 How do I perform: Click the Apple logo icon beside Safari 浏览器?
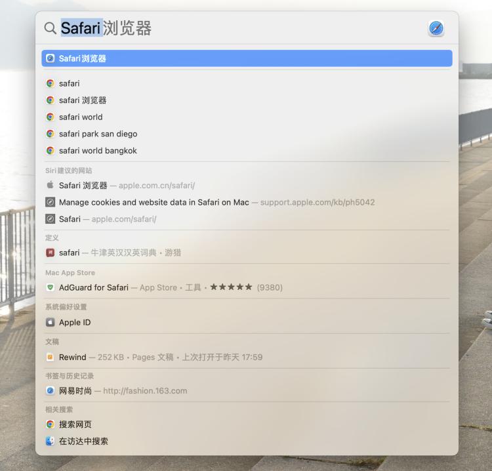point(51,185)
